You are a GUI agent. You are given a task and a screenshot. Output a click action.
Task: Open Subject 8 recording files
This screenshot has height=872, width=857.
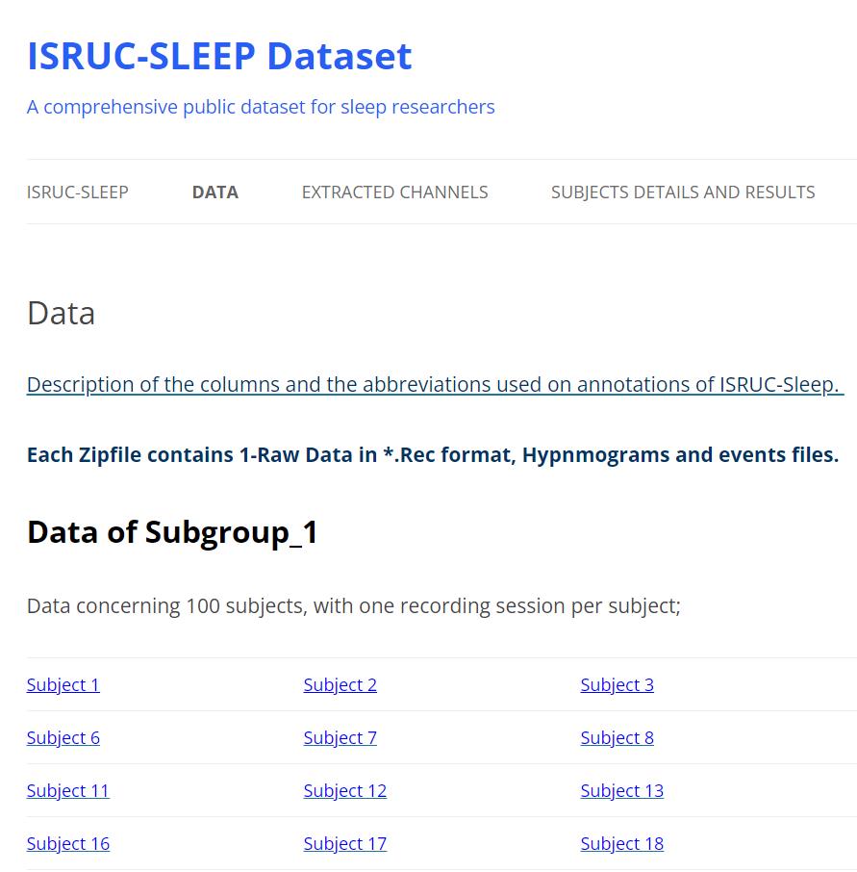[x=617, y=737]
